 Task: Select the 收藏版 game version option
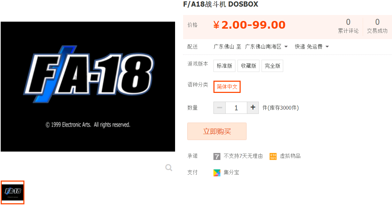[248, 66]
